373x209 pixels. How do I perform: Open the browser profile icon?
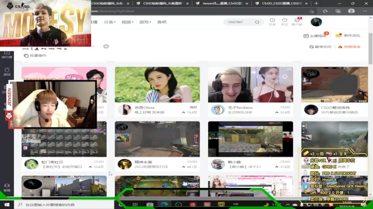pos(352,11)
